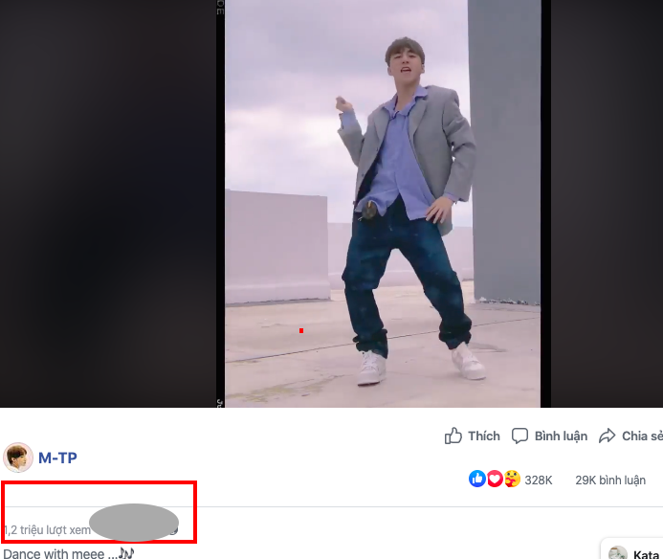The image size is (663, 559).
Task: Open the M-TP page name link
Action: tap(57, 458)
